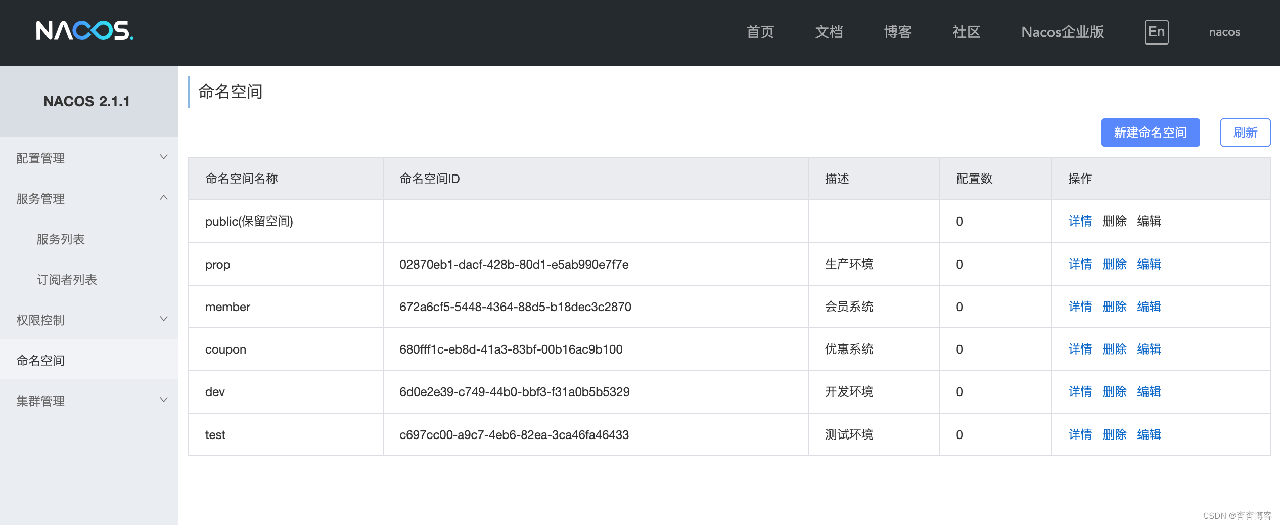1280x525 pixels.
Task: Click ID 672a6cf5-5448-4364-88d5-b18dec3c2870
Action: click(515, 307)
